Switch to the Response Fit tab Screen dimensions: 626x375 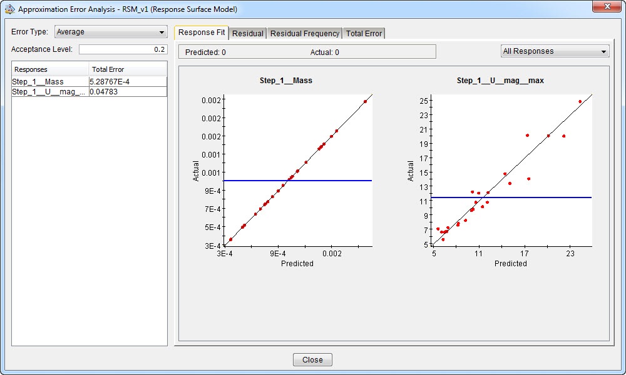click(x=202, y=32)
